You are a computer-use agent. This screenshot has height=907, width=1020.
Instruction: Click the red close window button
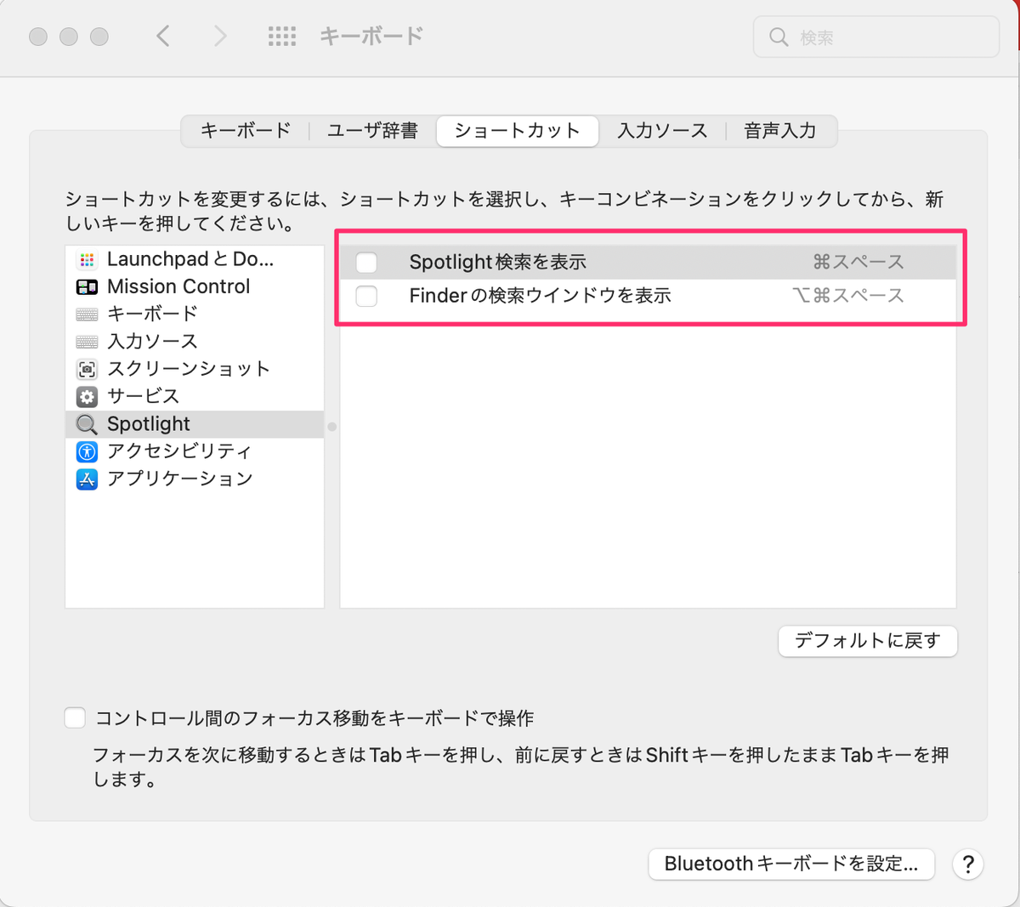(x=38, y=37)
